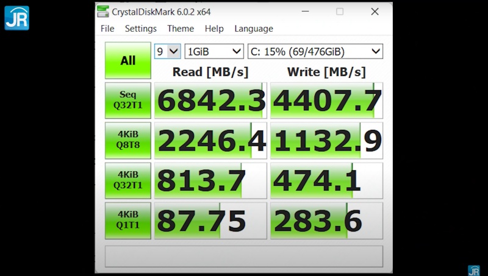This screenshot has height=276, width=488.
Task: Open the Theme menu
Action: 181,29
